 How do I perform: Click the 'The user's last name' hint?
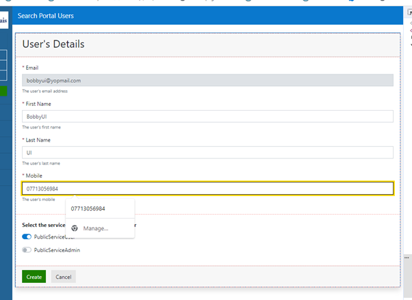(41, 163)
